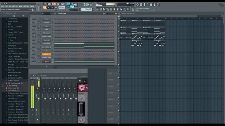Open the OPTIONS menu
This screenshot has width=225, height=126.
26,6
